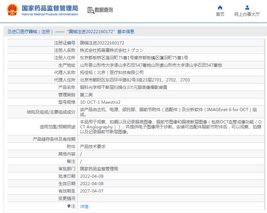Click the 第二类 management category value
This screenshot has height=213, width=267.
(87, 95)
